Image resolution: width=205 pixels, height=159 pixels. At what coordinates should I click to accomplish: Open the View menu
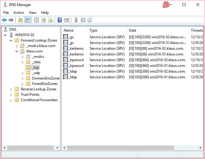coord(32,13)
